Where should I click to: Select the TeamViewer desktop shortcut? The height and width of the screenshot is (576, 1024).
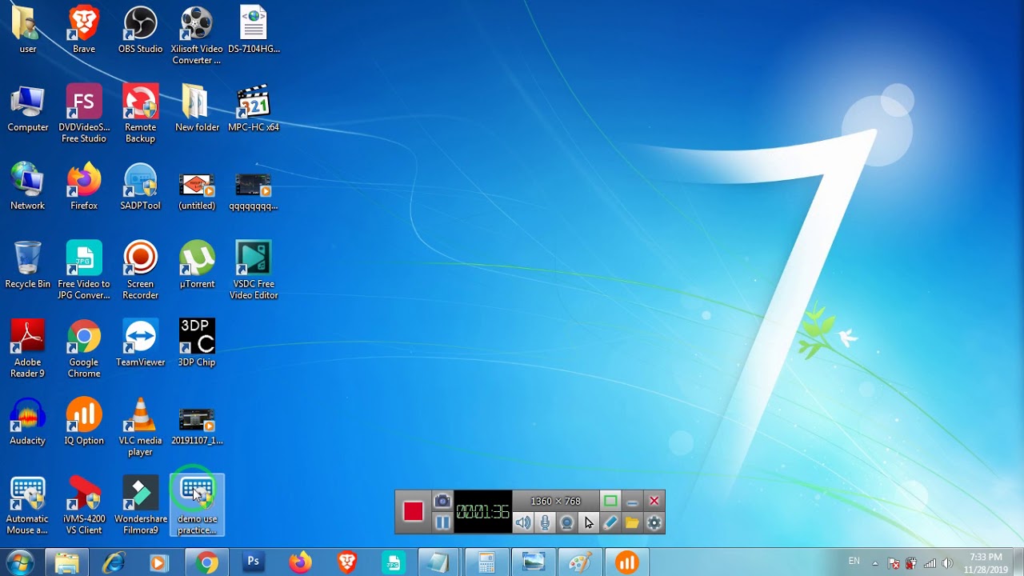tap(140, 343)
